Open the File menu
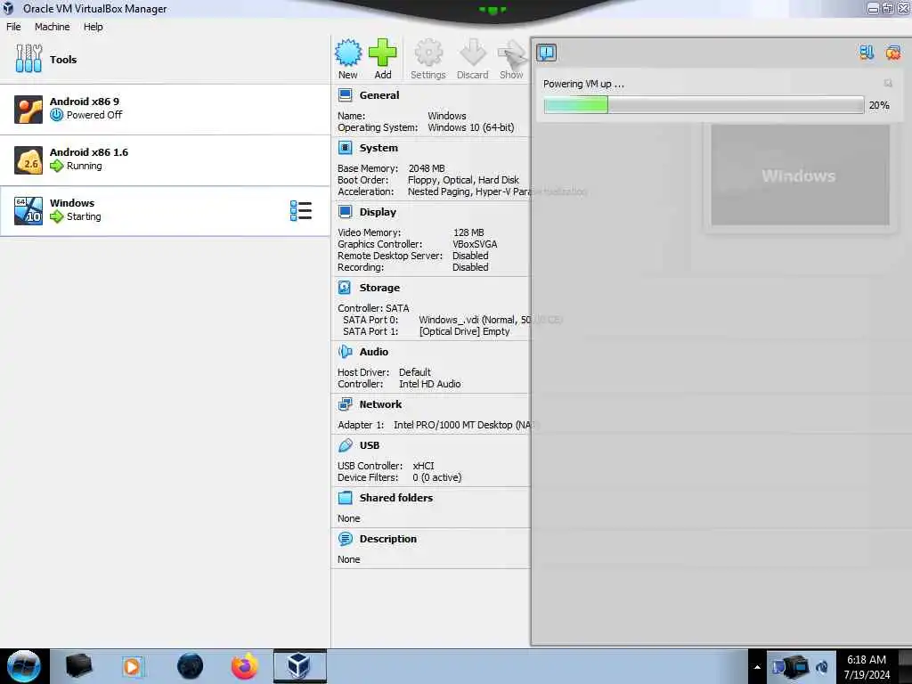This screenshot has width=912, height=684. tap(13, 27)
